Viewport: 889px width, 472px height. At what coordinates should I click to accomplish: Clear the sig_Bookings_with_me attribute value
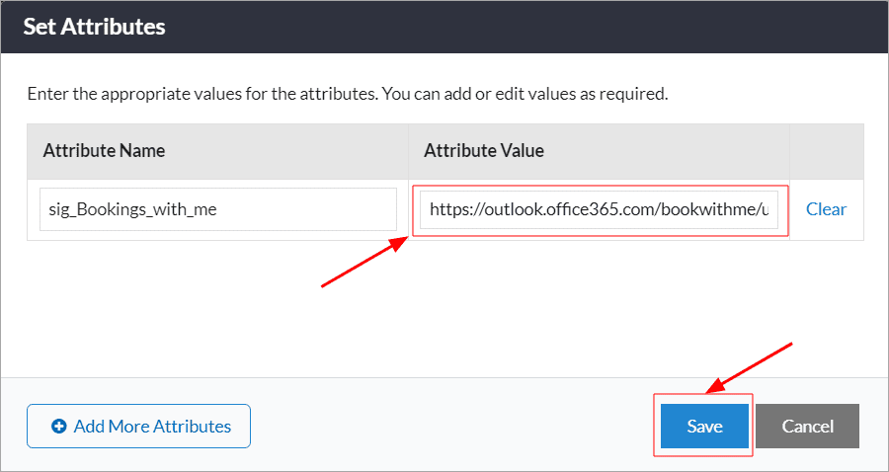tap(826, 209)
